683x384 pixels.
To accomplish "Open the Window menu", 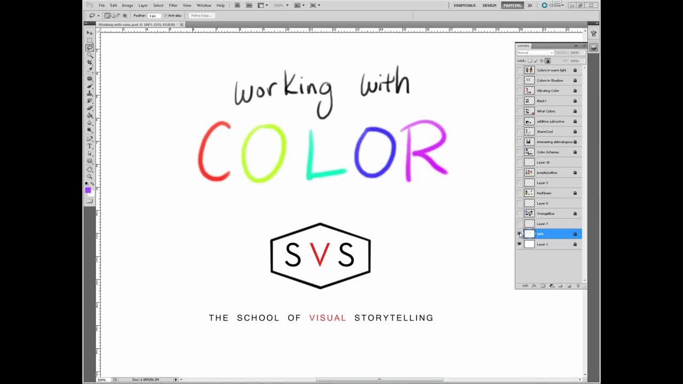I will pyautogui.click(x=204, y=5).
